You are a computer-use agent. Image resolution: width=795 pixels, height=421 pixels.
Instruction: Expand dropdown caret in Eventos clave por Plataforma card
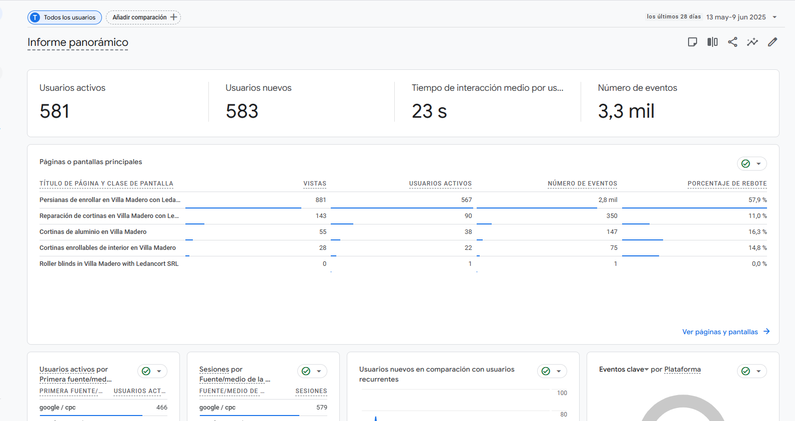[x=759, y=371]
